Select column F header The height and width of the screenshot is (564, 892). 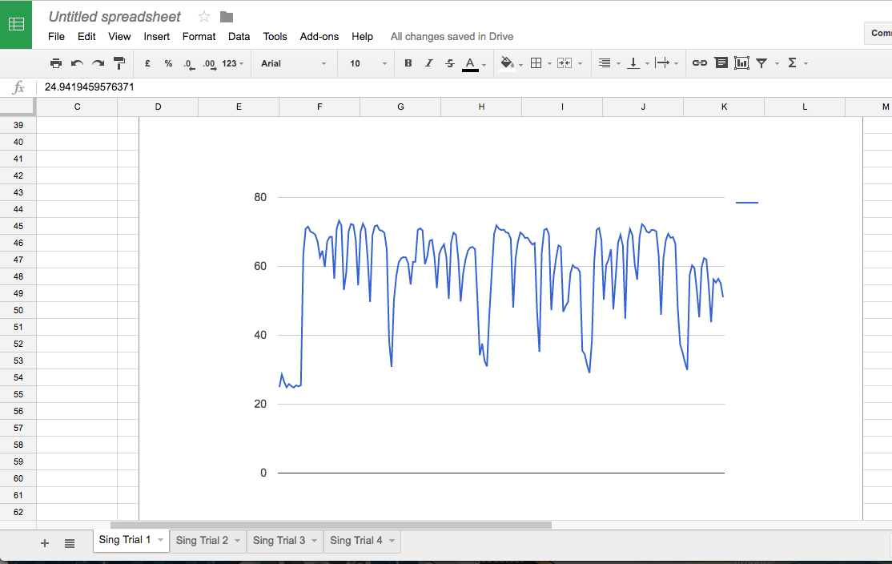(x=319, y=107)
